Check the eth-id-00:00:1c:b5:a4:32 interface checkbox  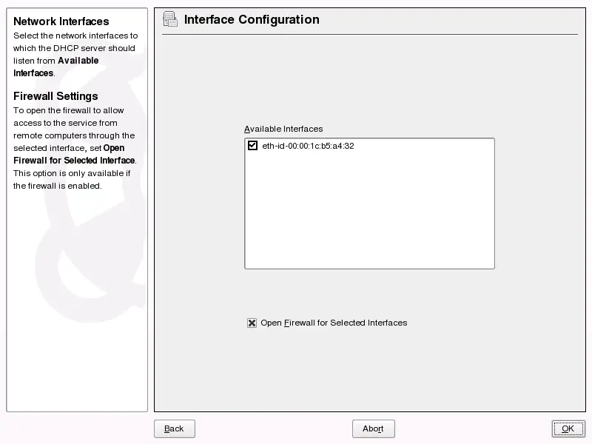point(252,146)
